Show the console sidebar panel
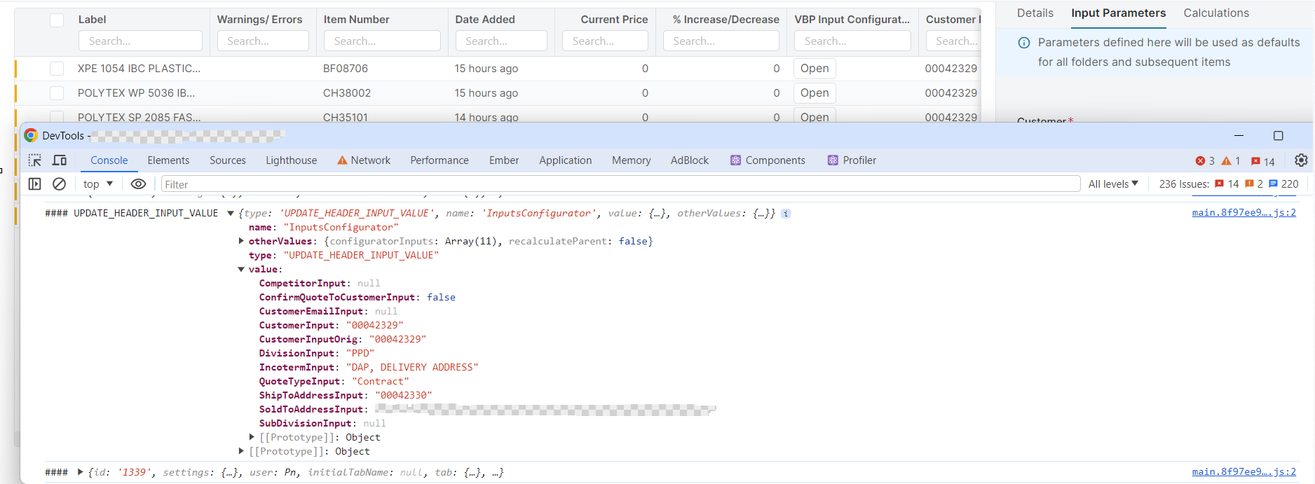The image size is (1315, 484). tap(34, 184)
